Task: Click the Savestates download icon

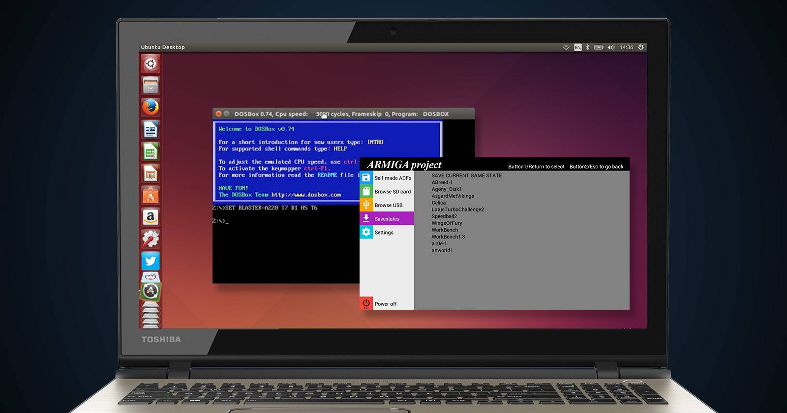Action: (366, 218)
